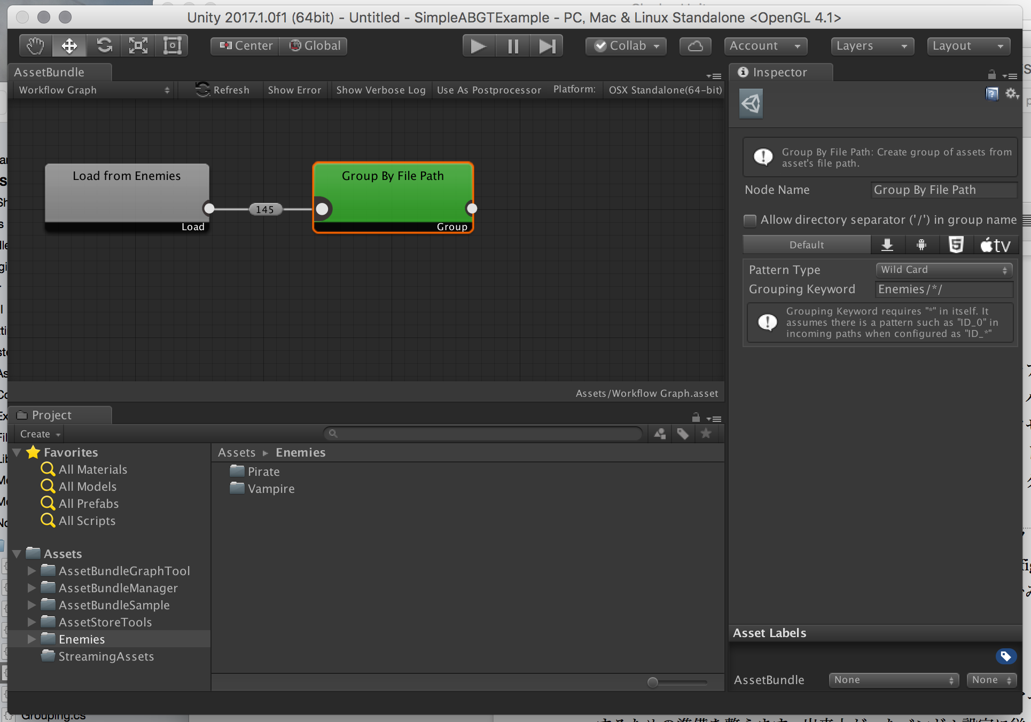Click the Show Error button
This screenshot has height=722, width=1031.
tap(295, 90)
